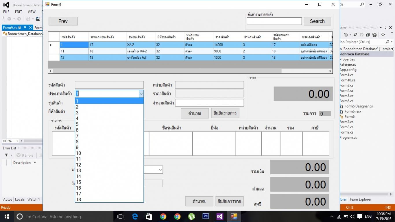Click the view code angle brackets icon
Image resolution: width=395 pixels, height=222 pixels.
click(383, 35)
